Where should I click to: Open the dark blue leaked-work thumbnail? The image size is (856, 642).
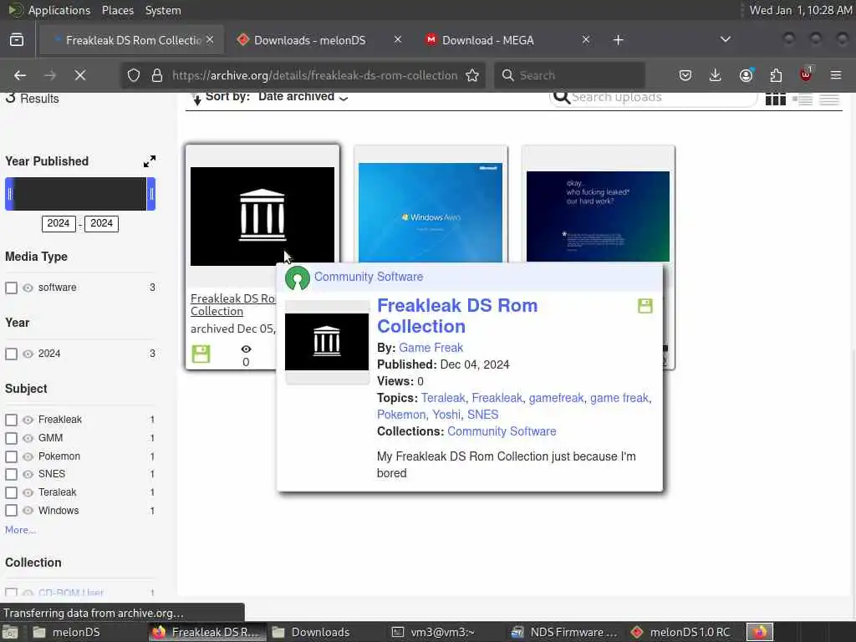[598, 217]
